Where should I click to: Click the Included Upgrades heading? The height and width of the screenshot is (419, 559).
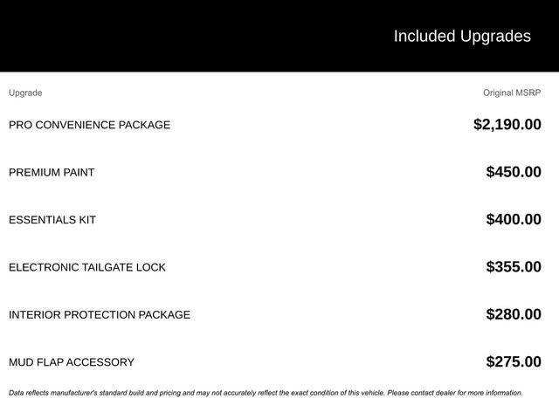tap(461, 36)
